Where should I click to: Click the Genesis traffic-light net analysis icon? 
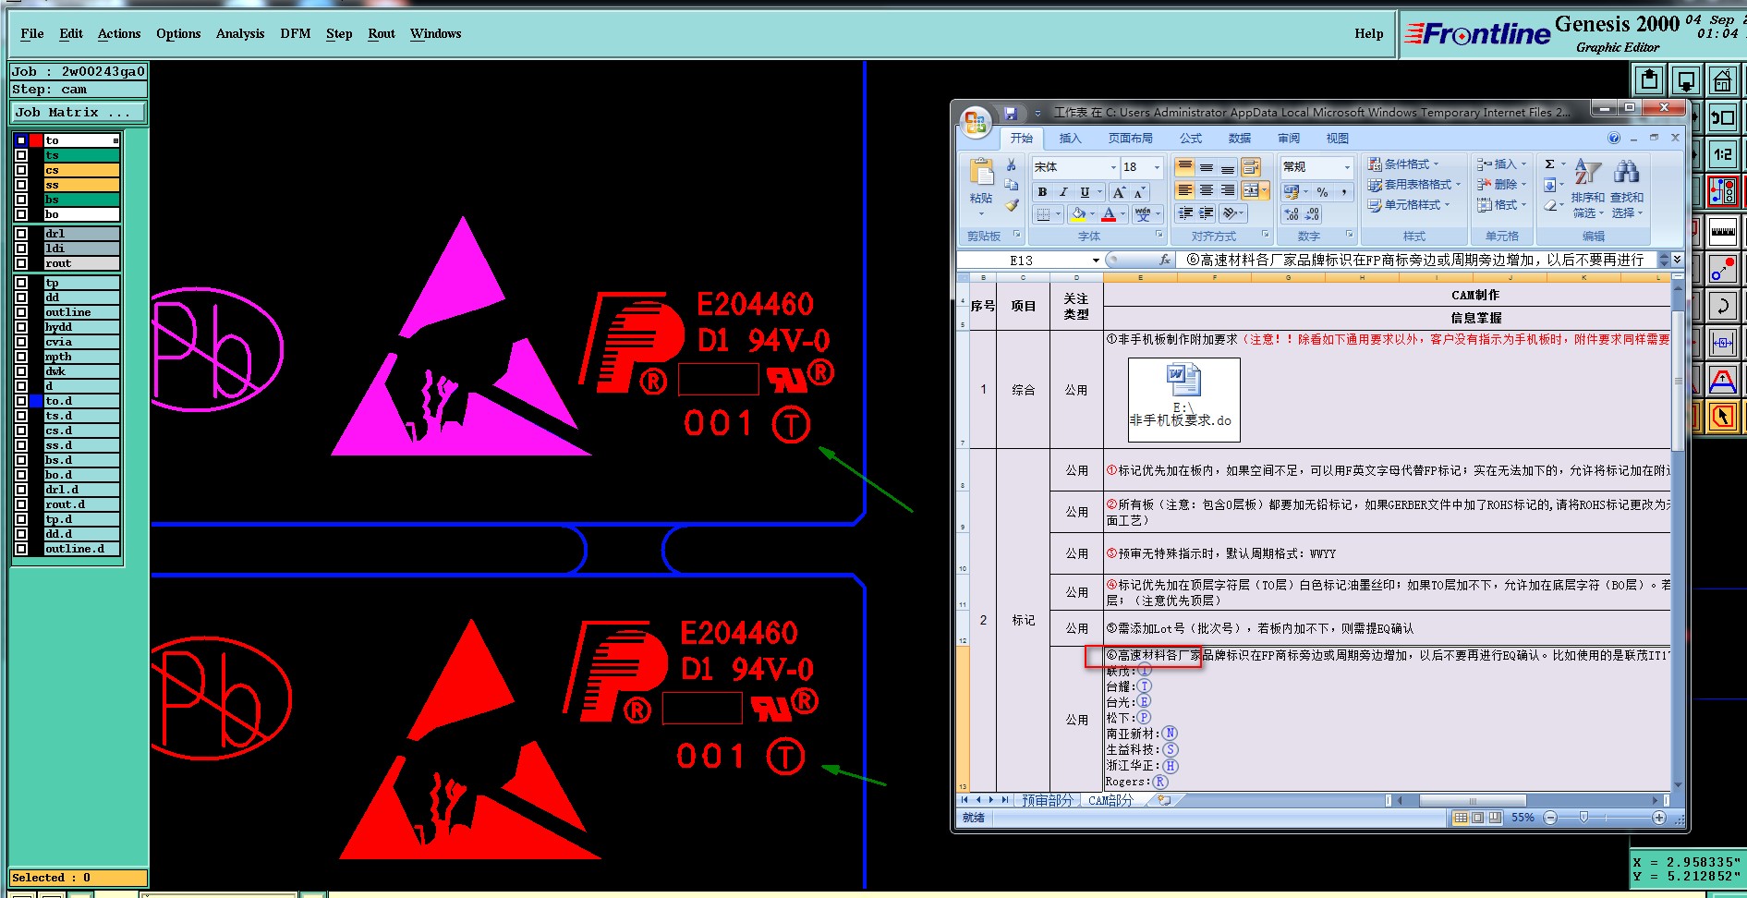[x=1723, y=192]
